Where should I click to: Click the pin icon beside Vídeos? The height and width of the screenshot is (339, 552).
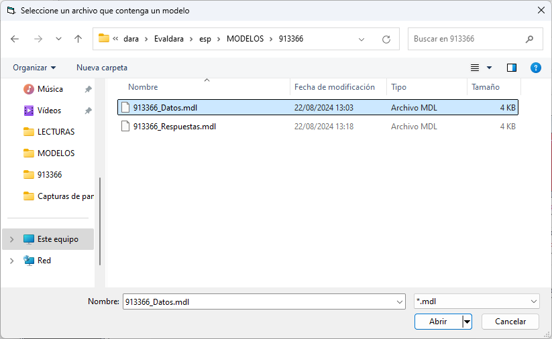tap(88, 111)
